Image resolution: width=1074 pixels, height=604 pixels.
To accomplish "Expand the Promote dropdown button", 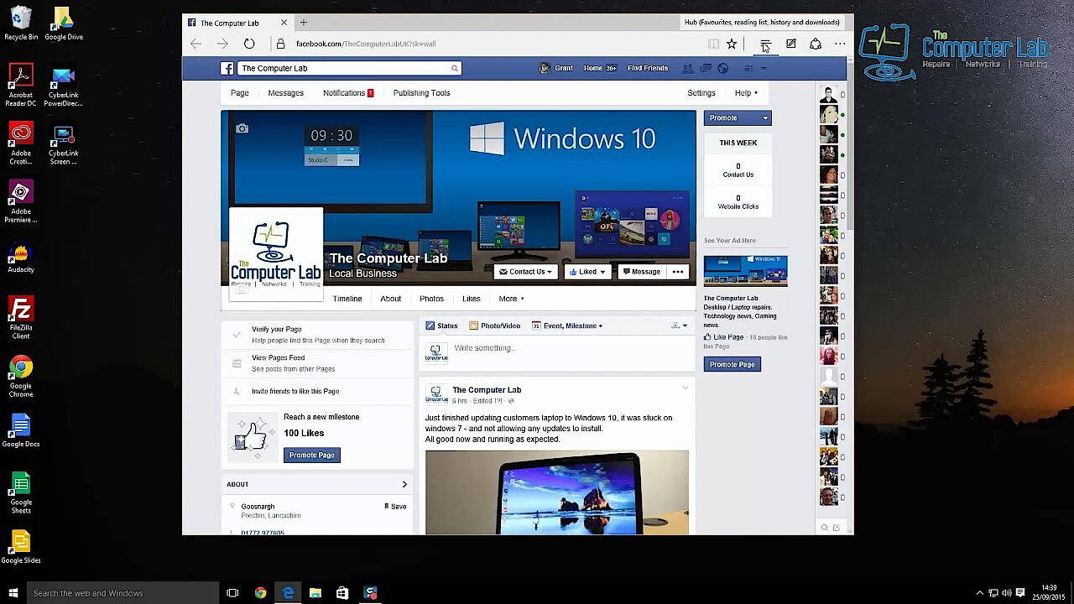I will tap(764, 118).
